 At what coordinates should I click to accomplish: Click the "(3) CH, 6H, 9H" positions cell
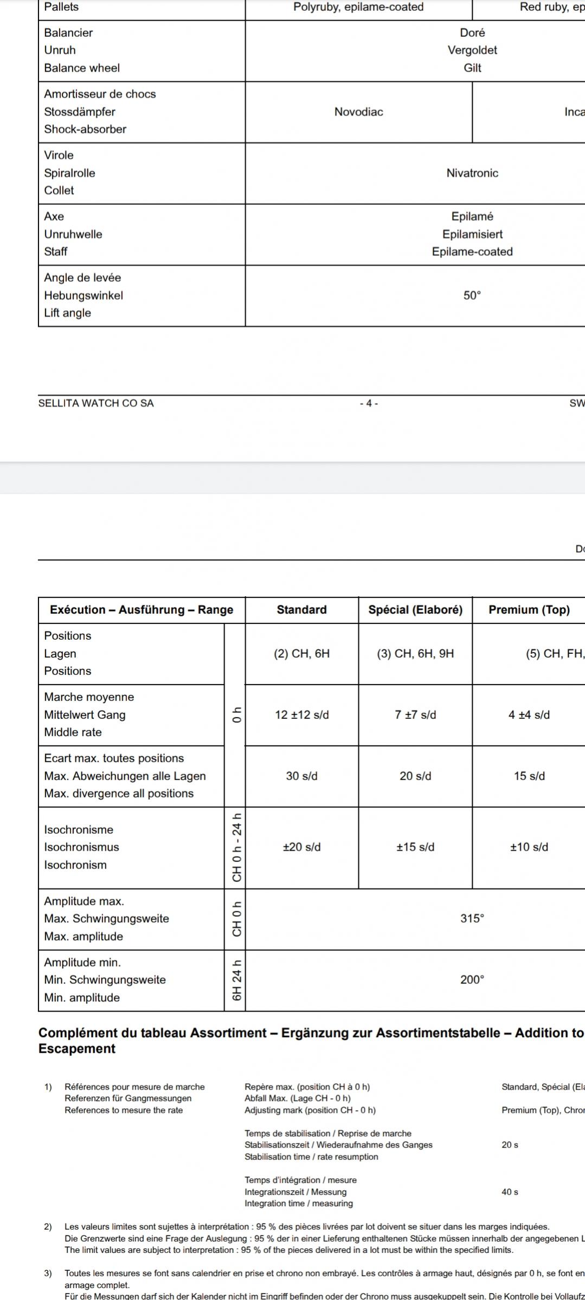pos(415,654)
